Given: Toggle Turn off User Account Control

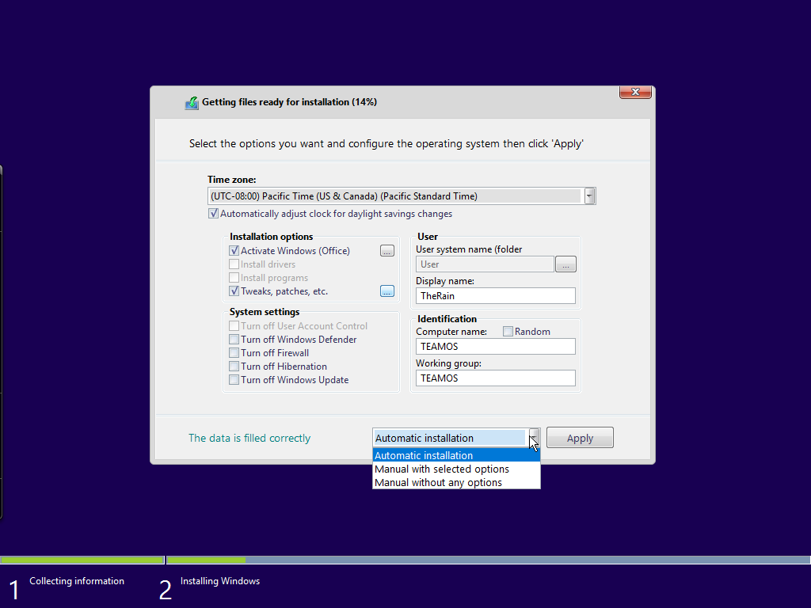Looking at the screenshot, I should 234,325.
